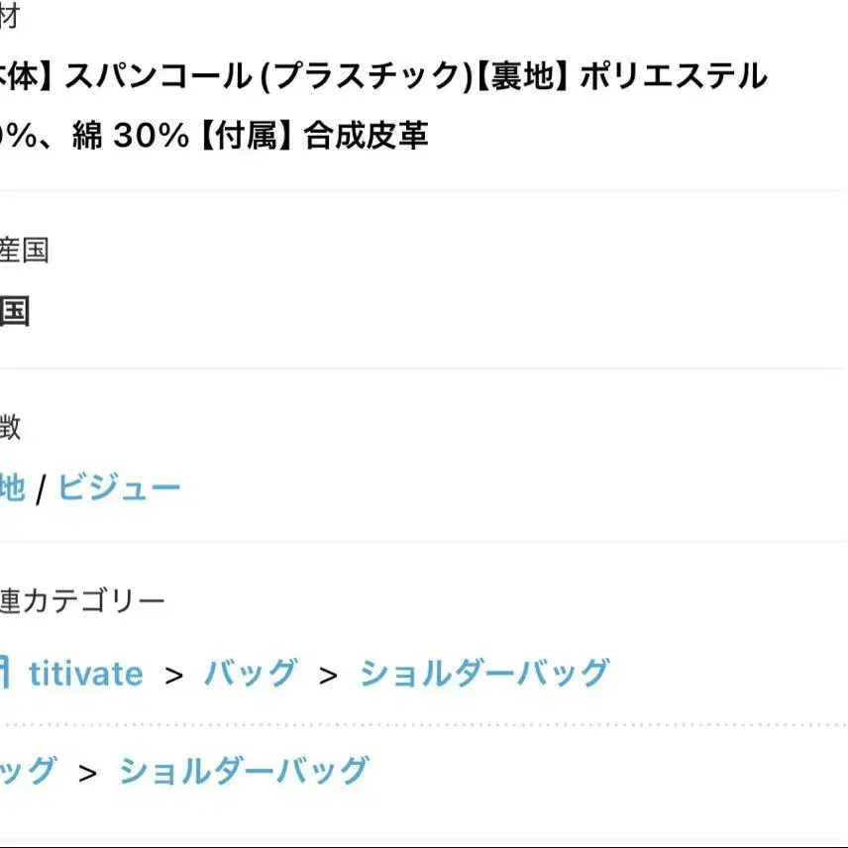Click the 関連カテゴリー section heading
Viewport: 848px width, 848px height.
pos(82,600)
